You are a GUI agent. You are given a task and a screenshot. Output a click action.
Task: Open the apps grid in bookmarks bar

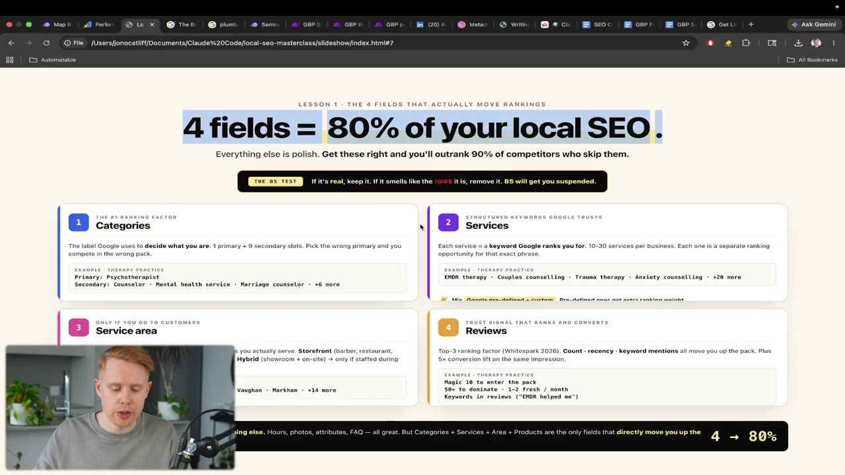click(10, 60)
